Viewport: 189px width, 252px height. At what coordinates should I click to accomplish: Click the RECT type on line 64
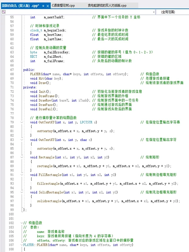(x=34, y=57)
